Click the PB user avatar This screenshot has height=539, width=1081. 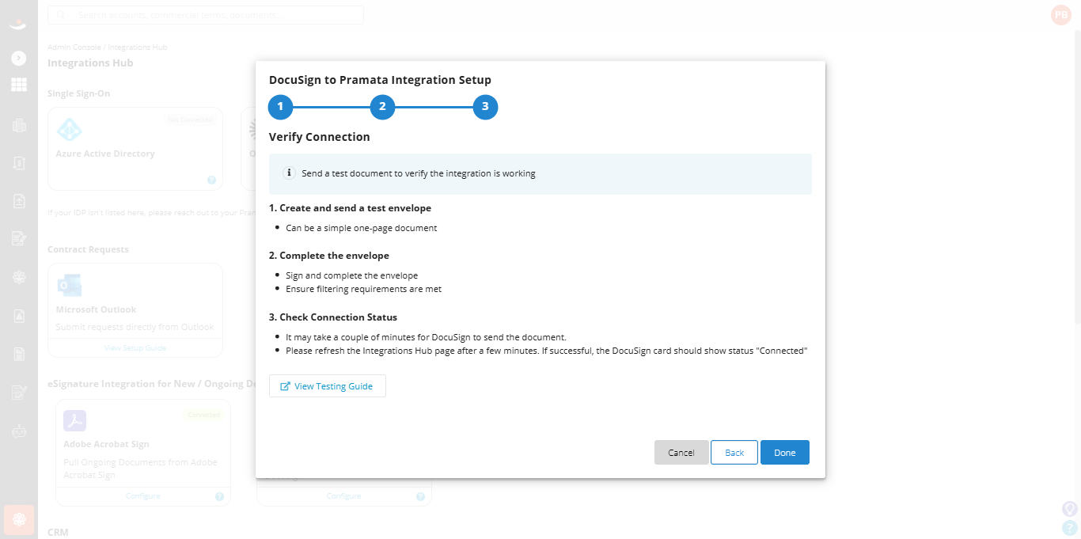coord(1060,15)
